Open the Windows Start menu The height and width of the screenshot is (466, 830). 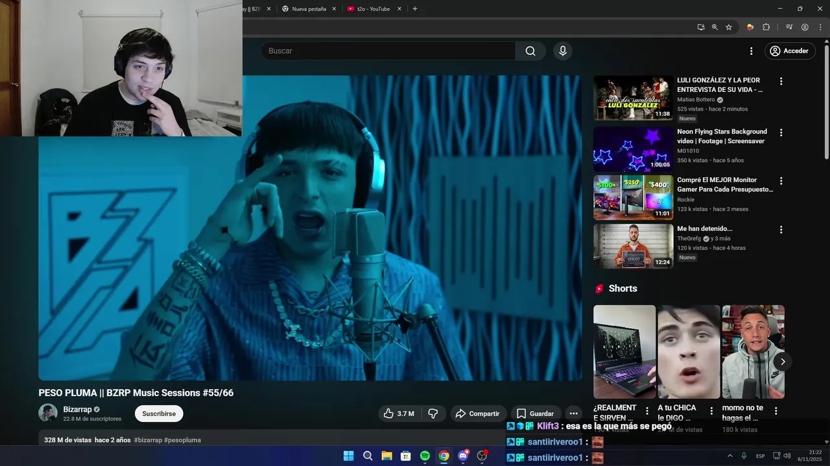tap(348, 456)
